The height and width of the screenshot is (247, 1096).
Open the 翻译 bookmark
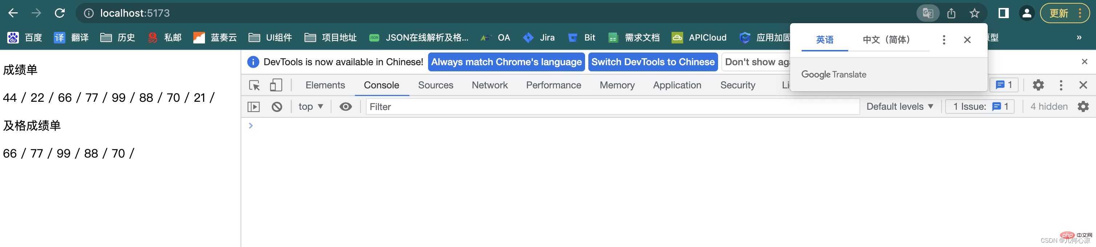coord(71,38)
